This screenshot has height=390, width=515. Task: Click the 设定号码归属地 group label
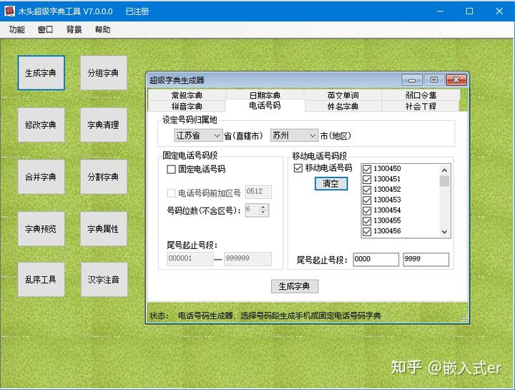point(190,120)
